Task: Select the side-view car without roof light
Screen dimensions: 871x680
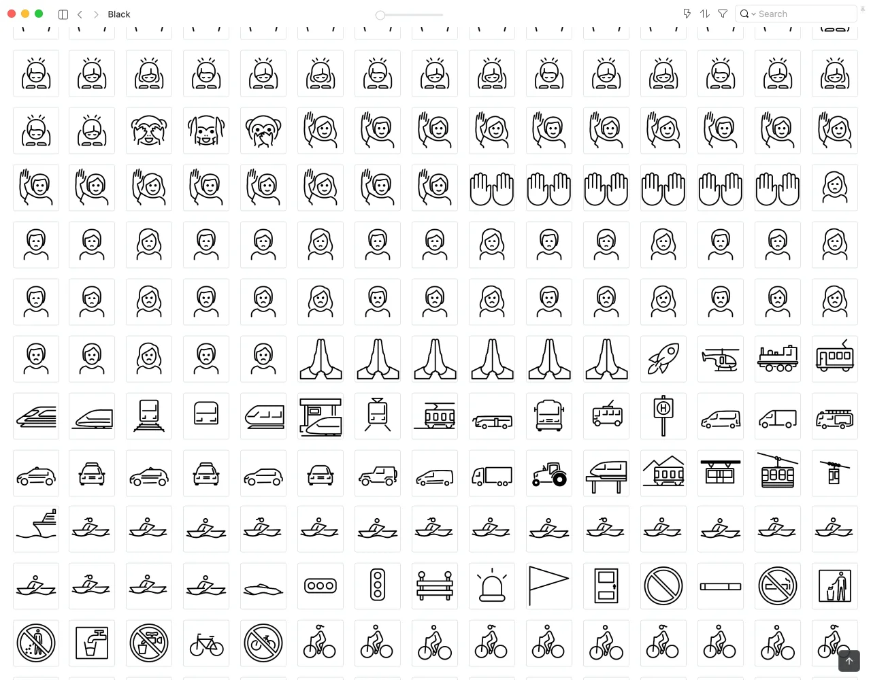Action: tap(263, 473)
